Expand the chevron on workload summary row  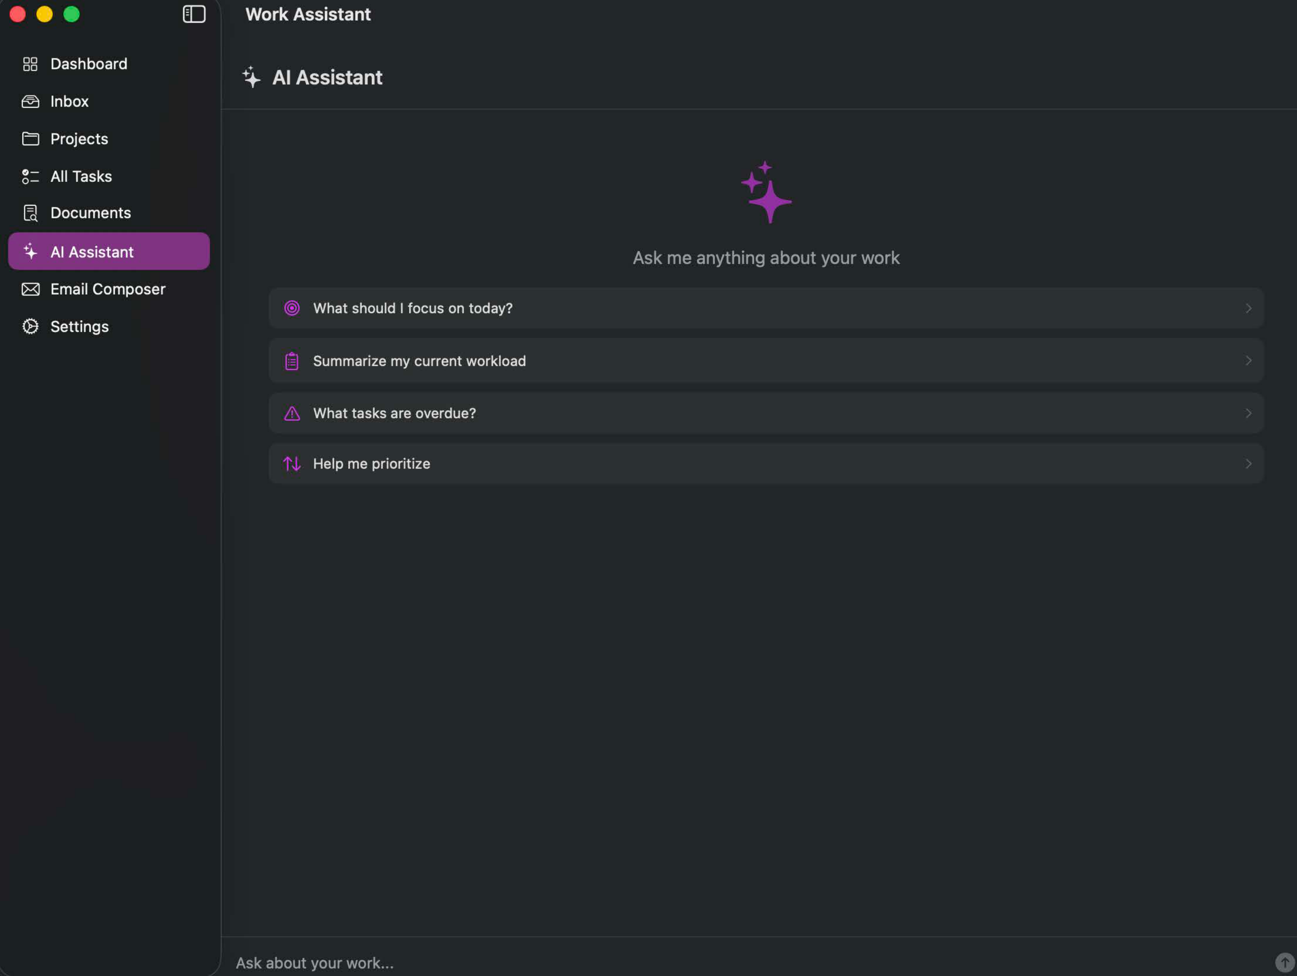tap(1248, 361)
